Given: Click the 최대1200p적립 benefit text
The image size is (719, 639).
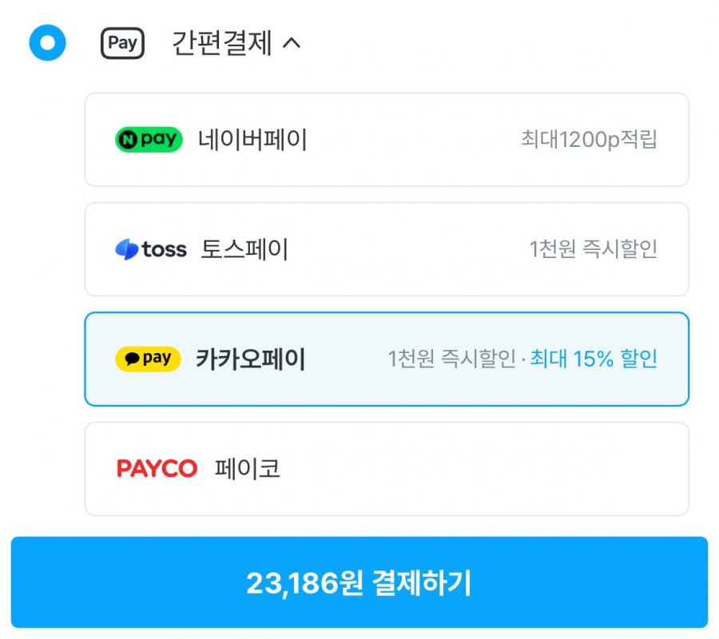Looking at the screenshot, I should point(589,140).
